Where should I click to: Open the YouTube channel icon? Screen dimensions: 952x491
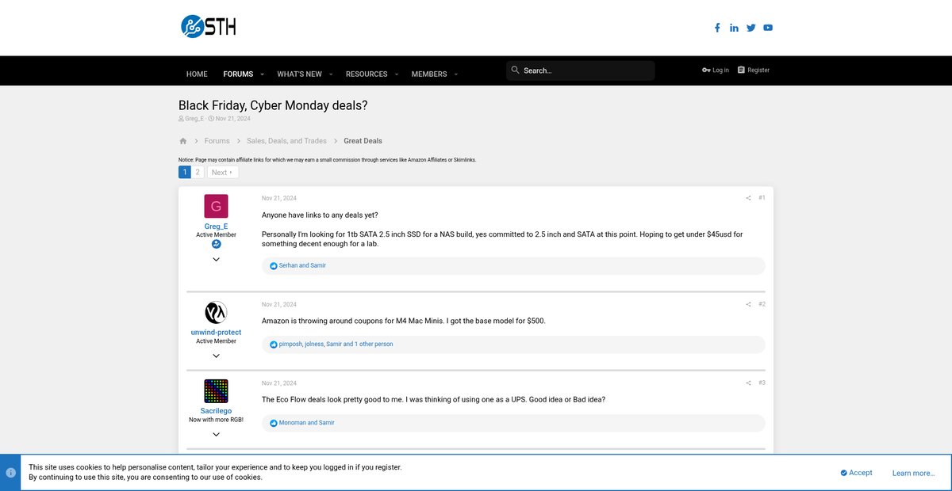coord(768,28)
